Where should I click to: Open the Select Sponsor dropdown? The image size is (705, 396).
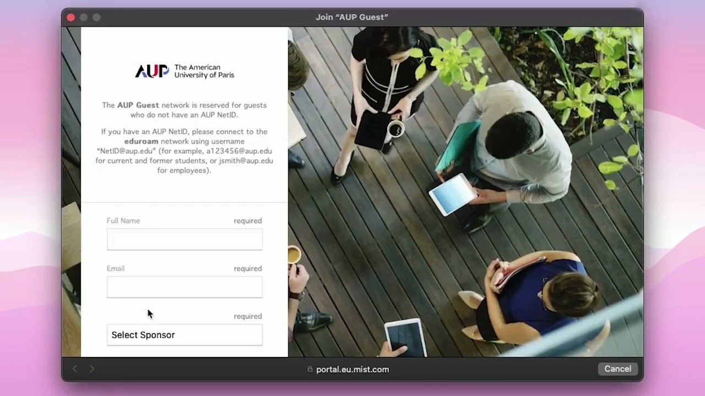pyautogui.click(x=185, y=335)
